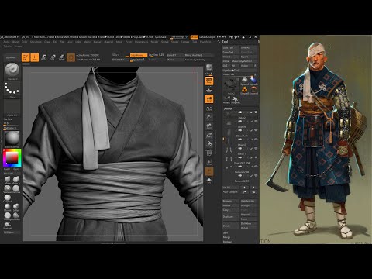The height and width of the screenshot is (279, 372).
Task: Click the PolyF line fill icon
Action: pyautogui.click(x=209, y=153)
